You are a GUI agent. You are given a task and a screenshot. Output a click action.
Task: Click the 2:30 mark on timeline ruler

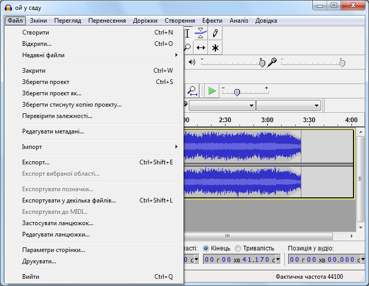pos(224,120)
